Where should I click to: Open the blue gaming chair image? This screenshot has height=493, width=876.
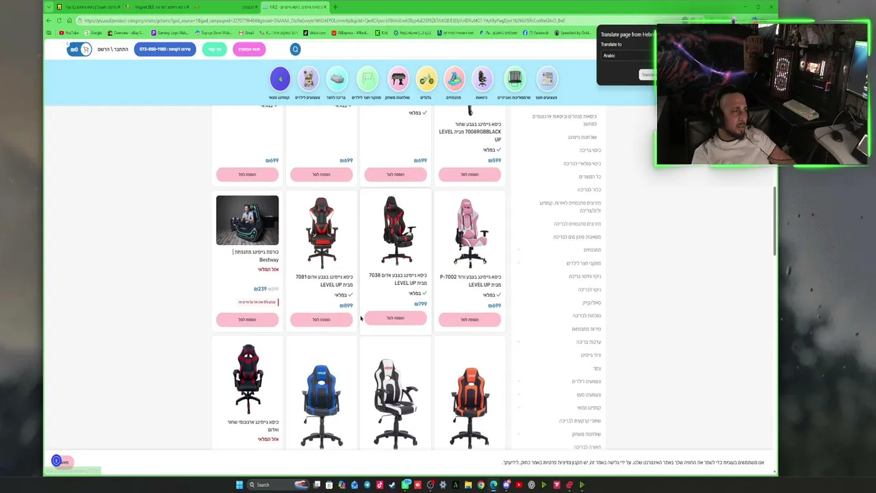coord(321,406)
